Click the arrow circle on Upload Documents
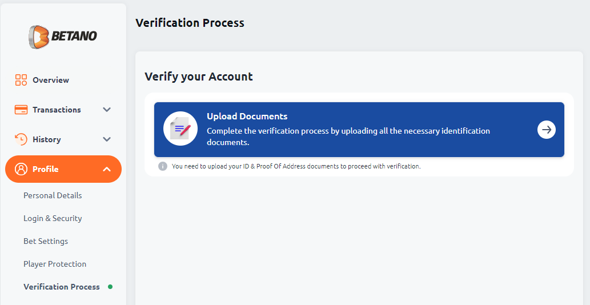The width and height of the screenshot is (590, 305). pos(547,130)
